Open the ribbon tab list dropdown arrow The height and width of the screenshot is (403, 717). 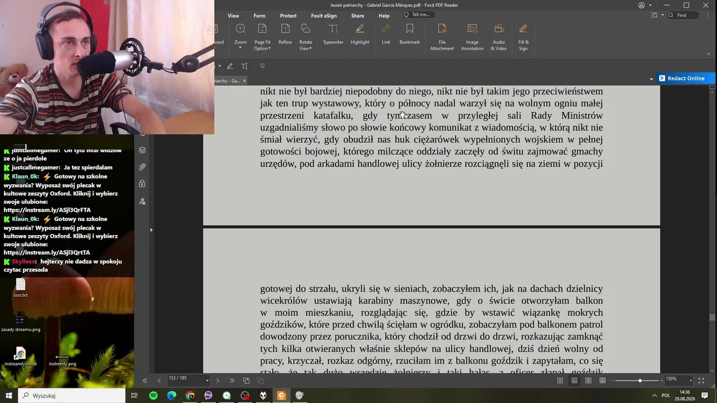[651, 79]
